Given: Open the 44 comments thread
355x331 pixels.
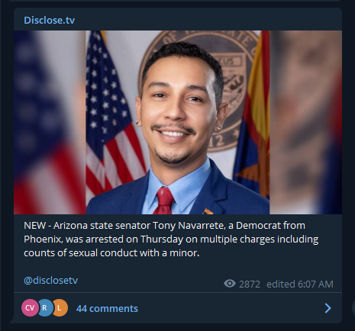Looking at the screenshot, I should point(107,308).
